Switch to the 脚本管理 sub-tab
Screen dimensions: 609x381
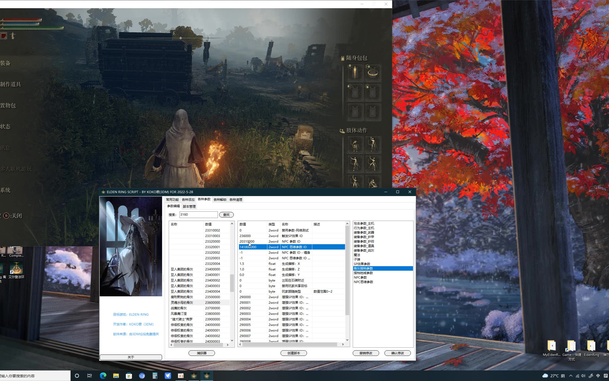[x=189, y=206]
